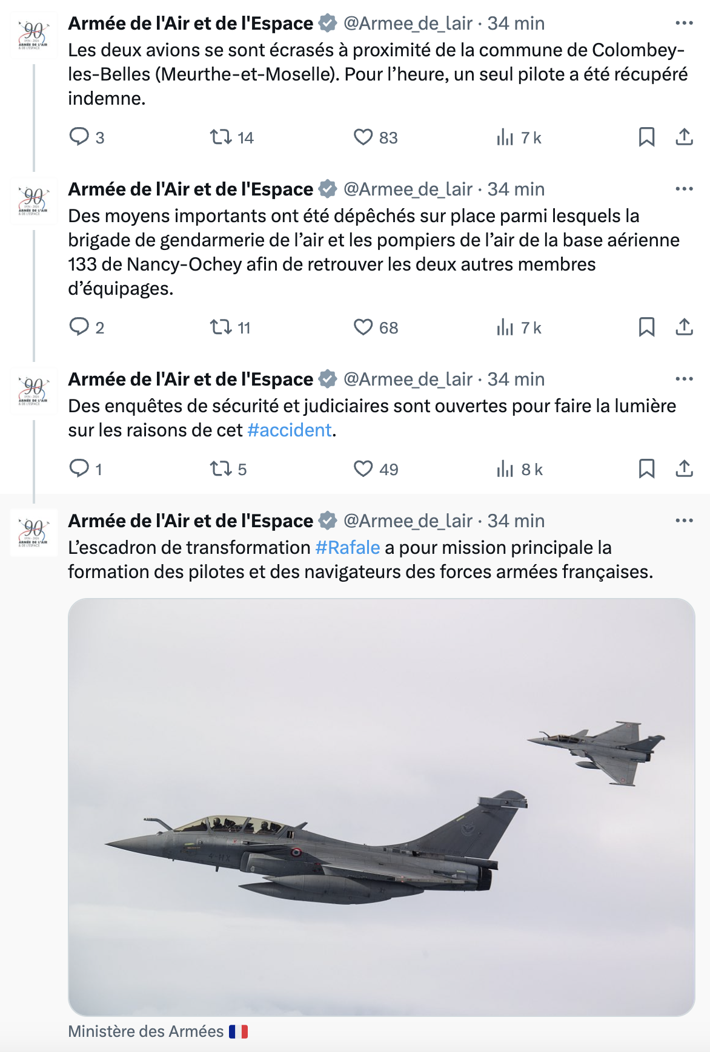The width and height of the screenshot is (710, 1052).
Task: Bookmark the Colombey-les-Belles crash tweet
Action: click(646, 137)
